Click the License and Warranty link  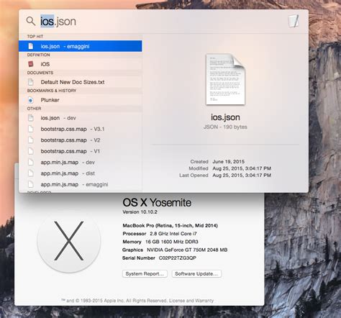191,301
